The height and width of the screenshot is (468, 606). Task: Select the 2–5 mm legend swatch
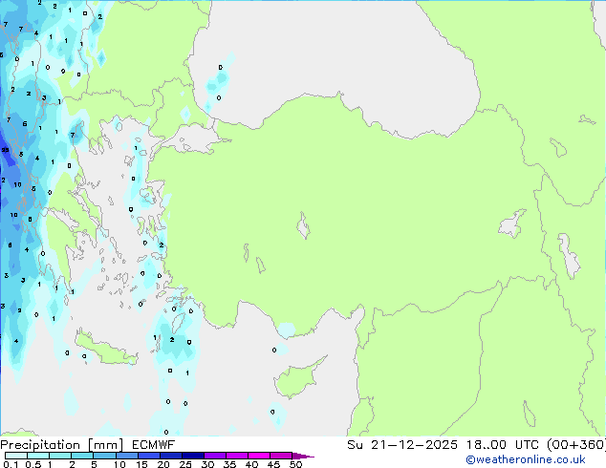click(82, 456)
